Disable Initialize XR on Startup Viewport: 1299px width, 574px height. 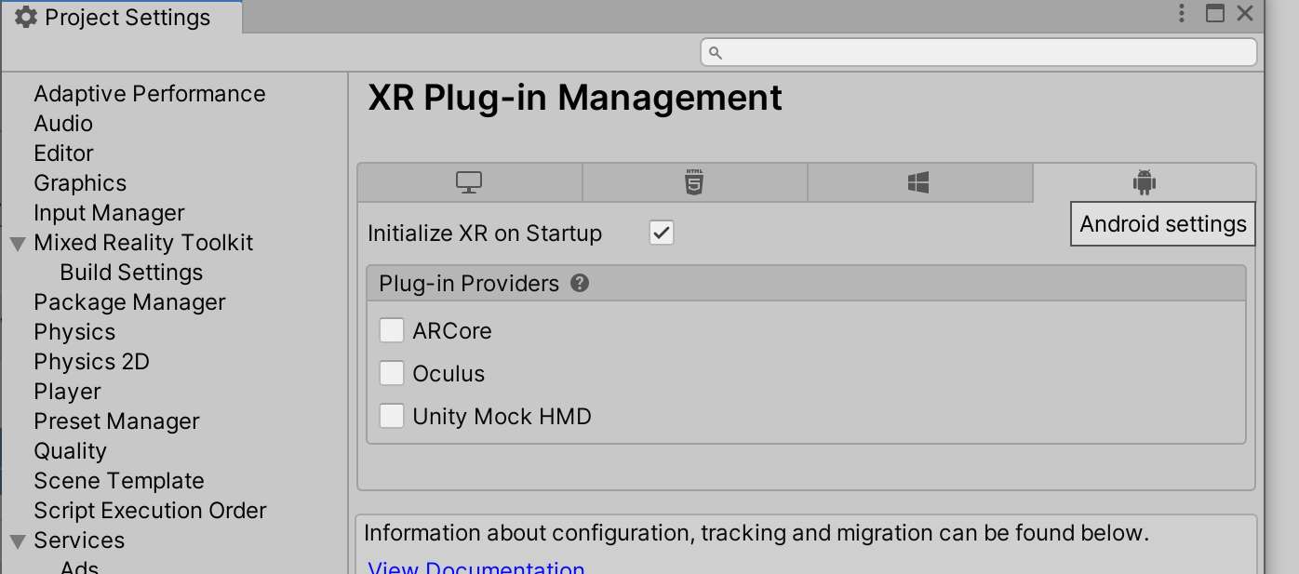point(661,233)
